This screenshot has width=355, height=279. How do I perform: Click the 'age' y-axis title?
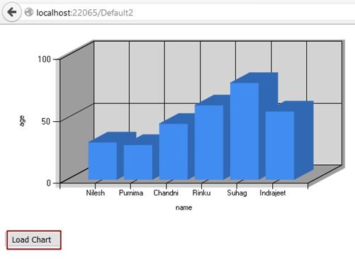pyautogui.click(x=22, y=120)
